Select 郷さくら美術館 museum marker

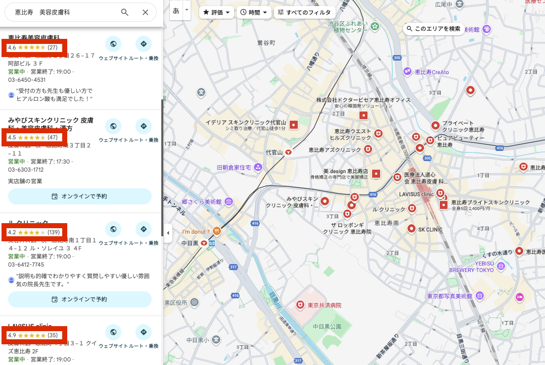pos(229,201)
